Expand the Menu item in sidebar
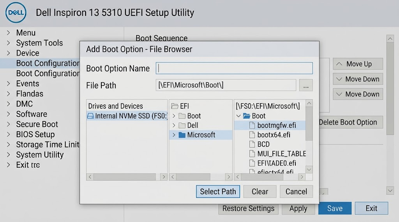The image size is (399, 222). pyautogui.click(x=9, y=33)
